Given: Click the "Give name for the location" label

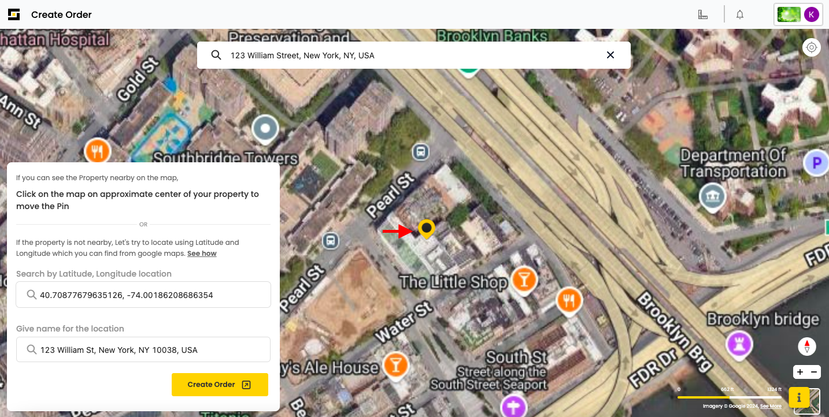Looking at the screenshot, I should point(70,329).
